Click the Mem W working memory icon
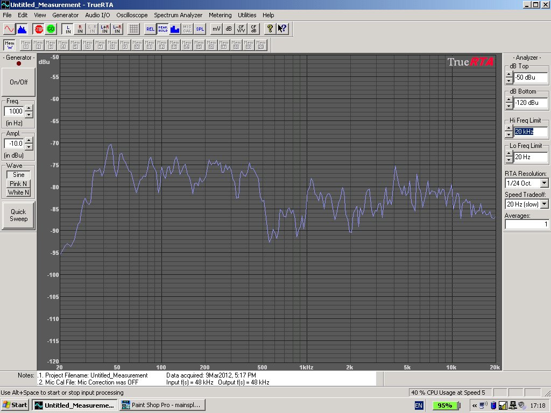This screenshot has height=413, width=551. [10, 45]
